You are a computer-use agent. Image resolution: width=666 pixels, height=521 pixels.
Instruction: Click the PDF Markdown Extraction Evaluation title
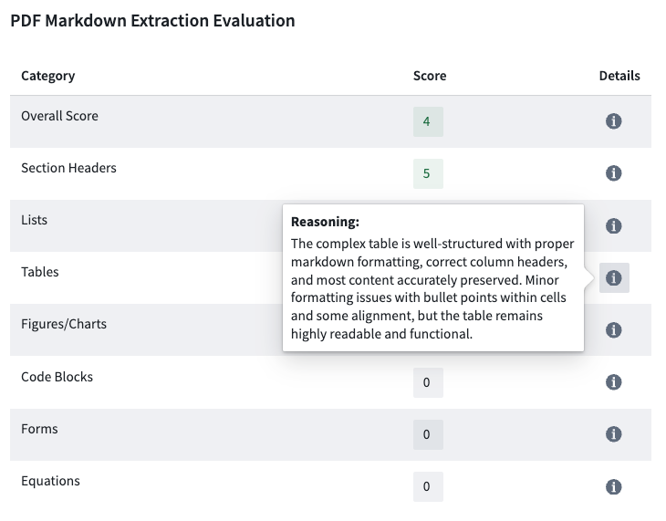[x=152, y=21]
